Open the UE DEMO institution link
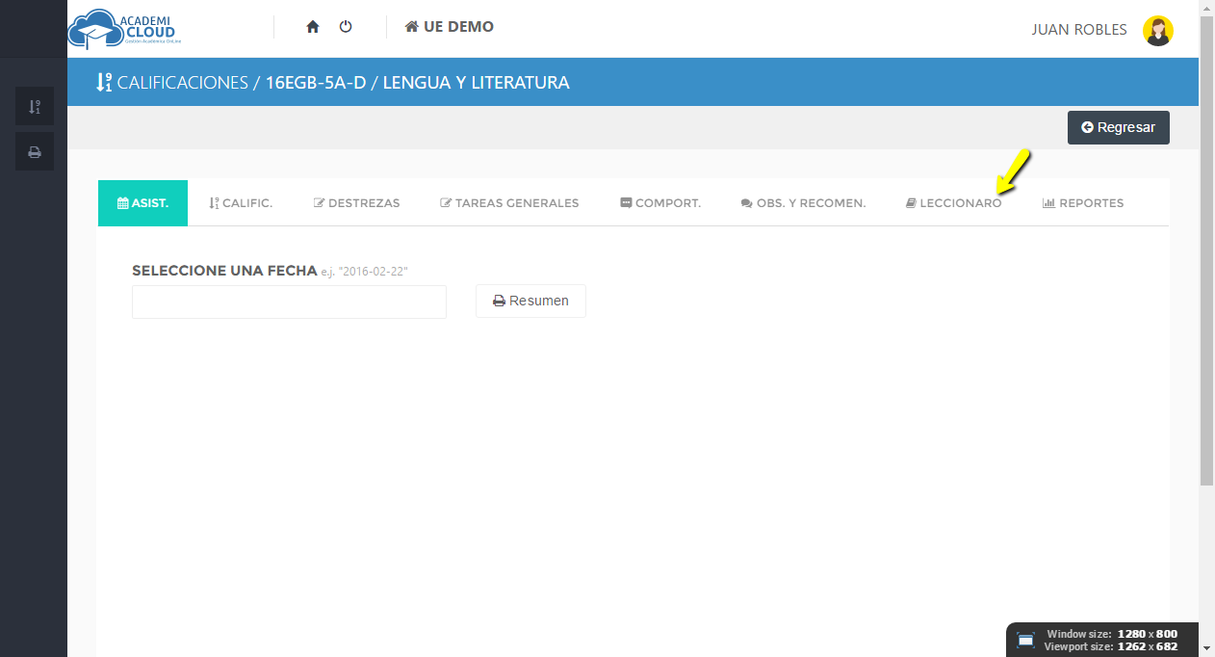1215x657 pixels. point(450,27)
